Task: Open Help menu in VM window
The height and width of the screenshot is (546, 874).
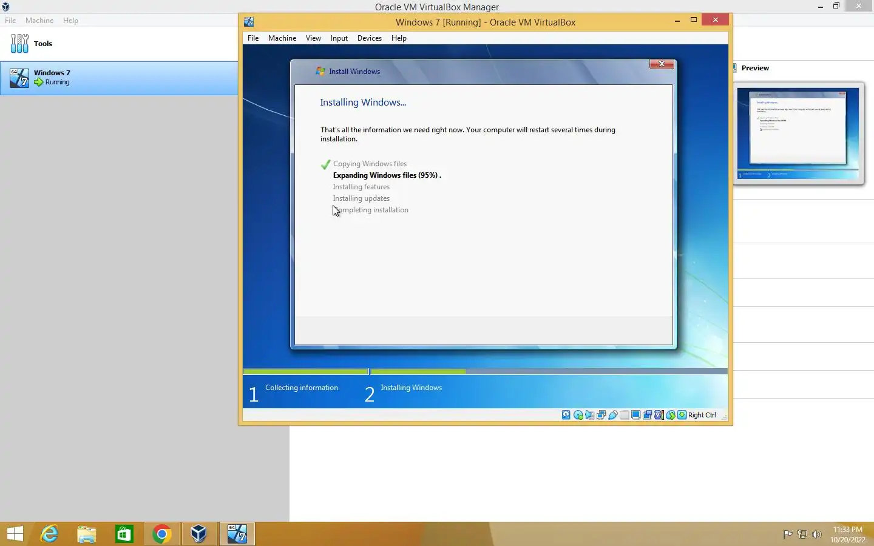Action: [399, 38]
